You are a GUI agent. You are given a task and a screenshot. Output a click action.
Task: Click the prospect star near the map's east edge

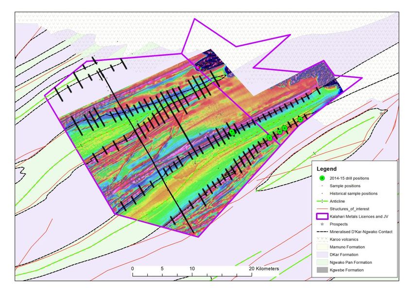click(x=381, y=113)
